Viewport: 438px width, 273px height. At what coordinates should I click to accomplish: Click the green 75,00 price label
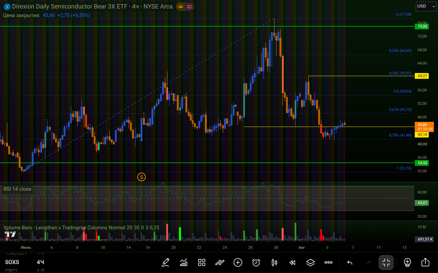[421, 26]
